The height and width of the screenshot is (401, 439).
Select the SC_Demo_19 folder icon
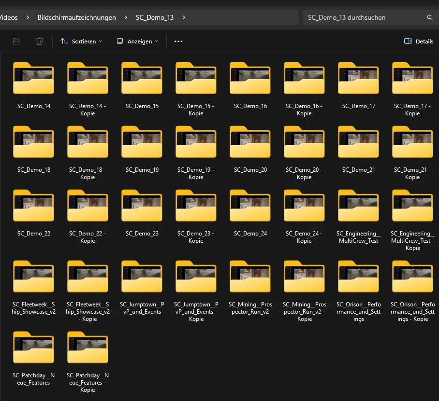coord(142,142)
